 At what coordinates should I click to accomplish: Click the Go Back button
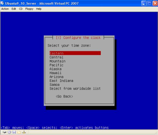[64, 96]
